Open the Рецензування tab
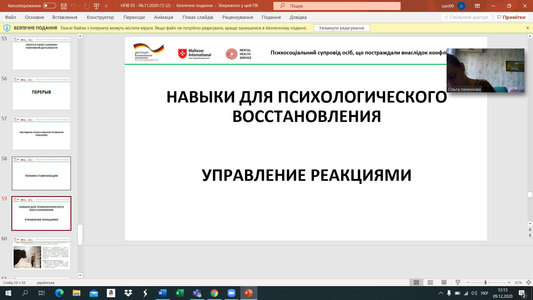The height and width of the screenshot is (300, 533). pos(237,17)
